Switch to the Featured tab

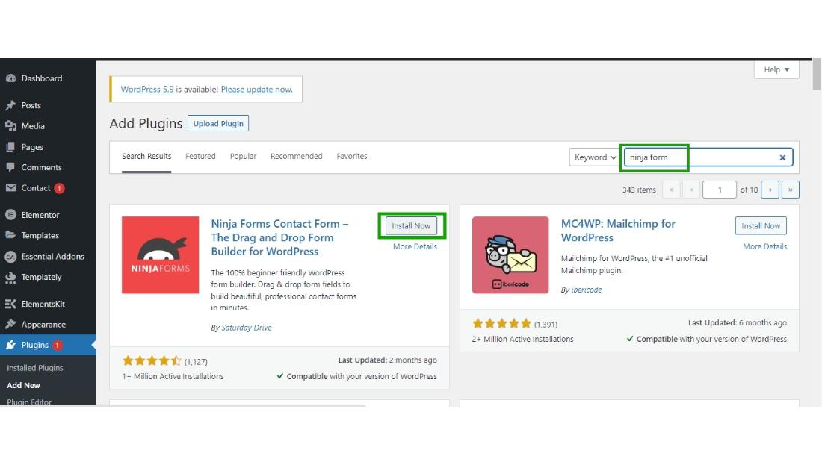[x=200, y=156]
